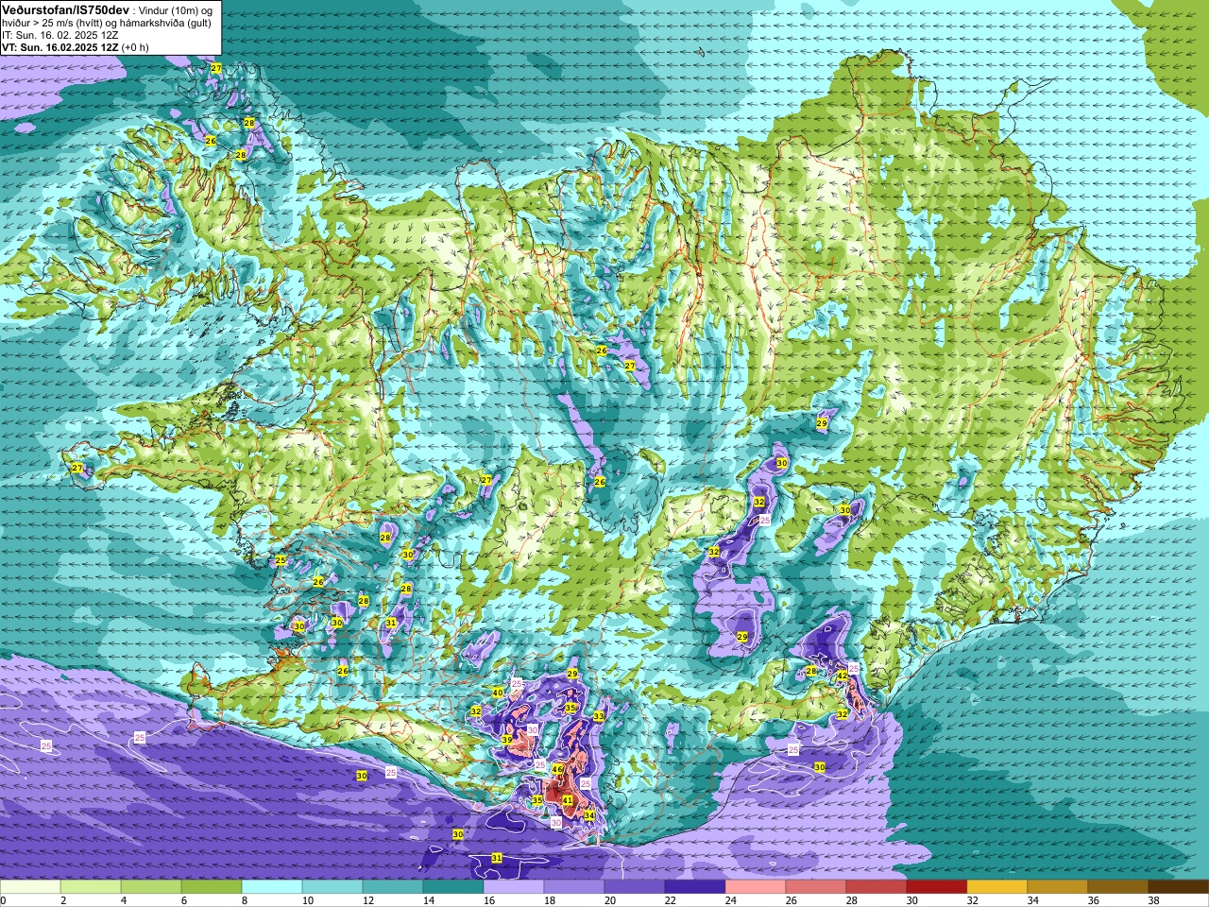
Task: Select the legend tick label '38'
Action: point(1154,900)
